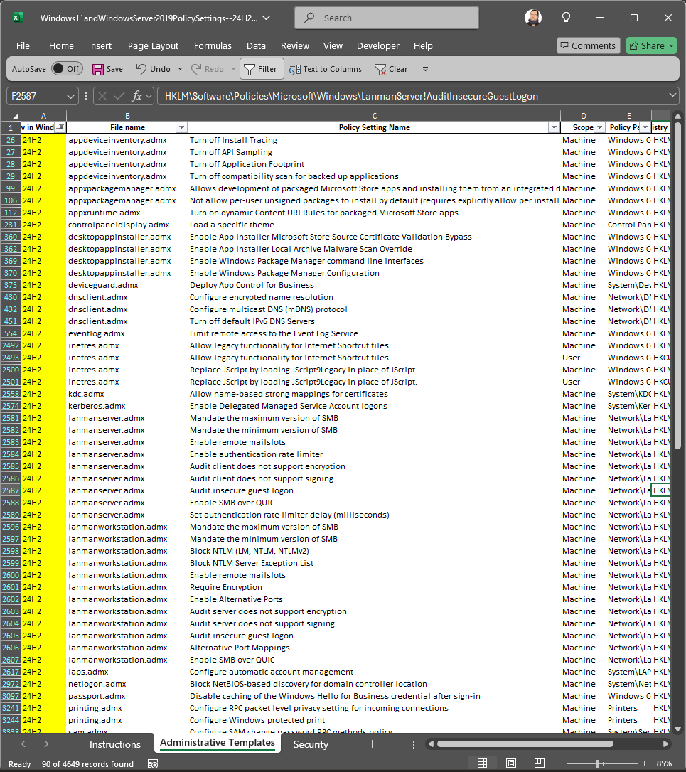Screen dimensions: 686x772
Task: Select the Administrative Templates sheet tab
Action: pos(218,742)
